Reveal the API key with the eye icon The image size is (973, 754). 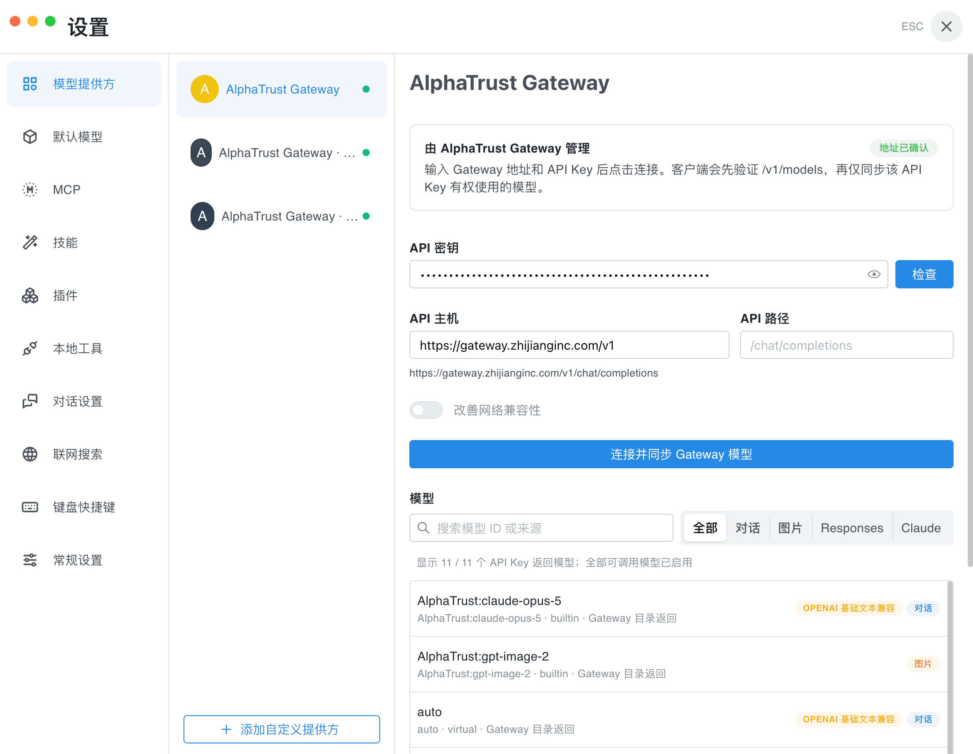874,274
